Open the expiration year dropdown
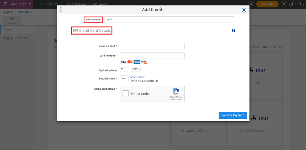Screen dimensions: 306x150 click(136, 69)
